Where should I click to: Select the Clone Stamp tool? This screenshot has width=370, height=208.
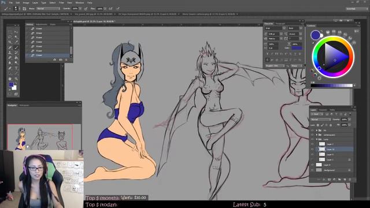pyautogui.click(x=10, y=53)
